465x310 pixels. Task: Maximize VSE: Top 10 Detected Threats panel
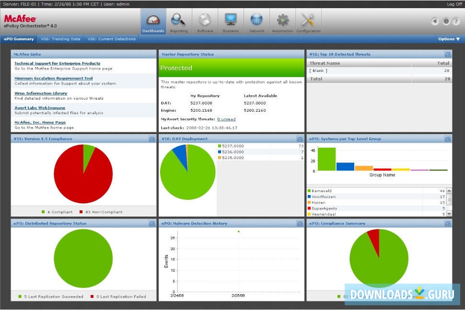448,54
